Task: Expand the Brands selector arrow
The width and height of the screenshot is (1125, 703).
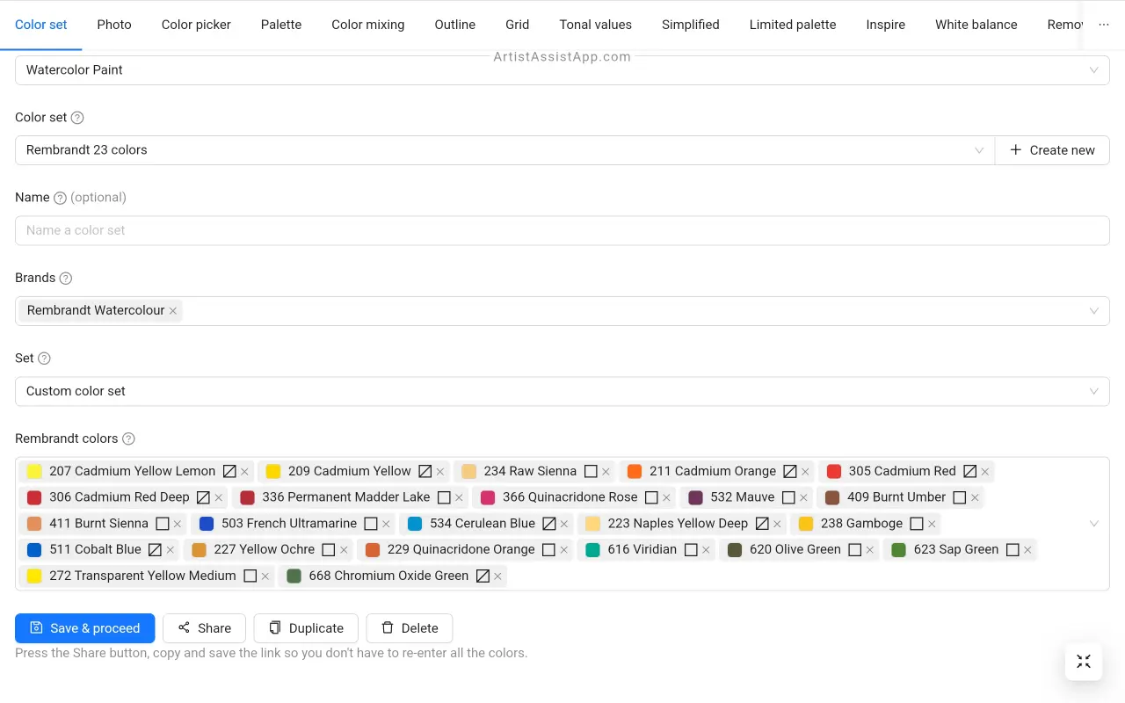Action: point(1094,311)
